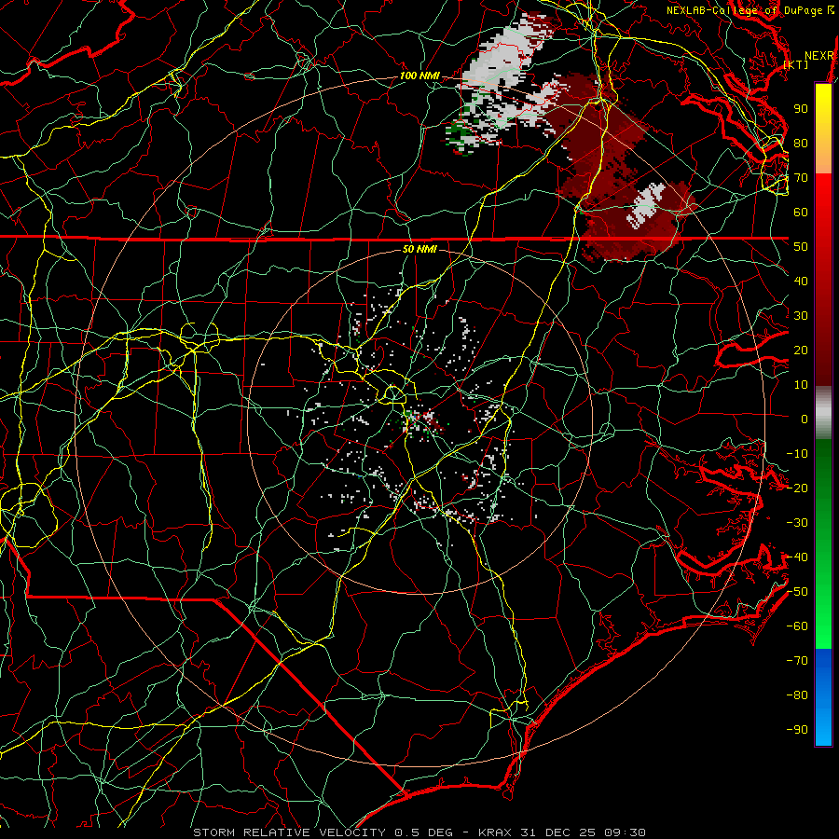This screenshot has width=839, height=839.
Task: Click the -80 knot scale label
Action: [797, 695]
